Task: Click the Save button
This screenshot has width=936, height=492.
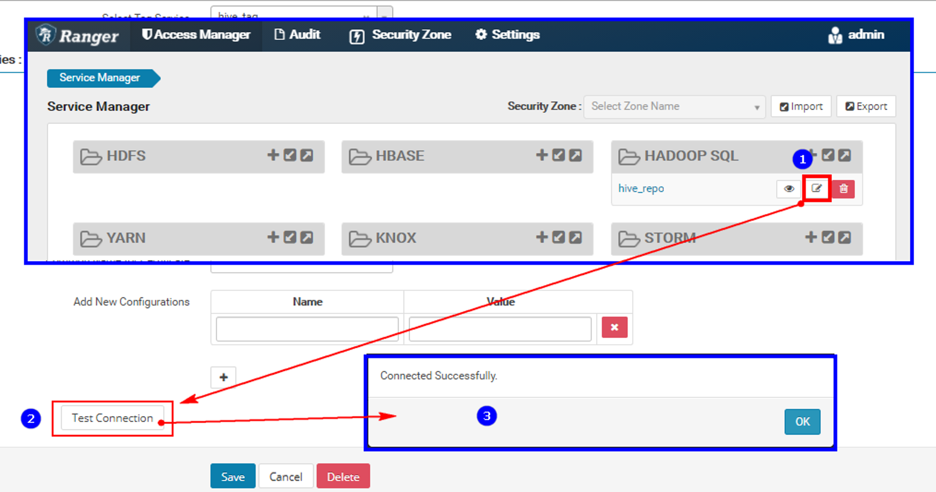Action: pos(233,477)
